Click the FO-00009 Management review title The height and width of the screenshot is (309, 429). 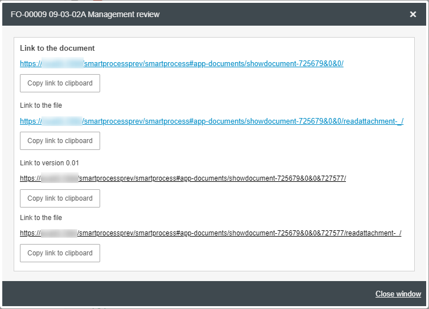(x=85, y=14)
